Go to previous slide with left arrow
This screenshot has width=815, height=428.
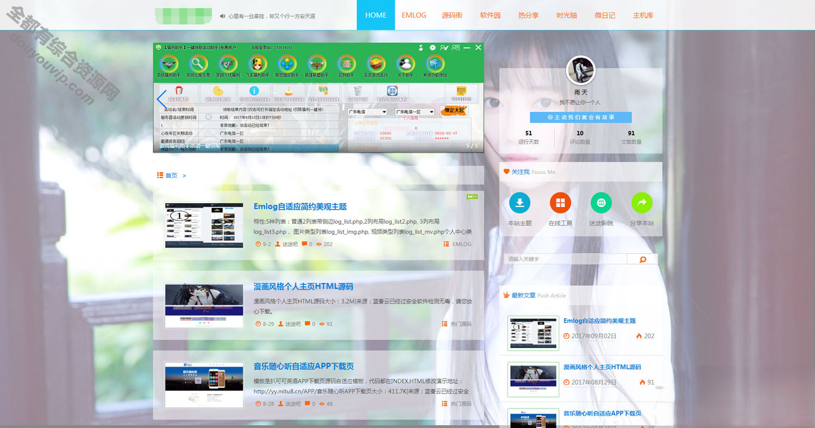(161, 100)
